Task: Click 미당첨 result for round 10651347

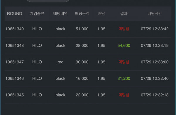Action: [x=124, y=62]
